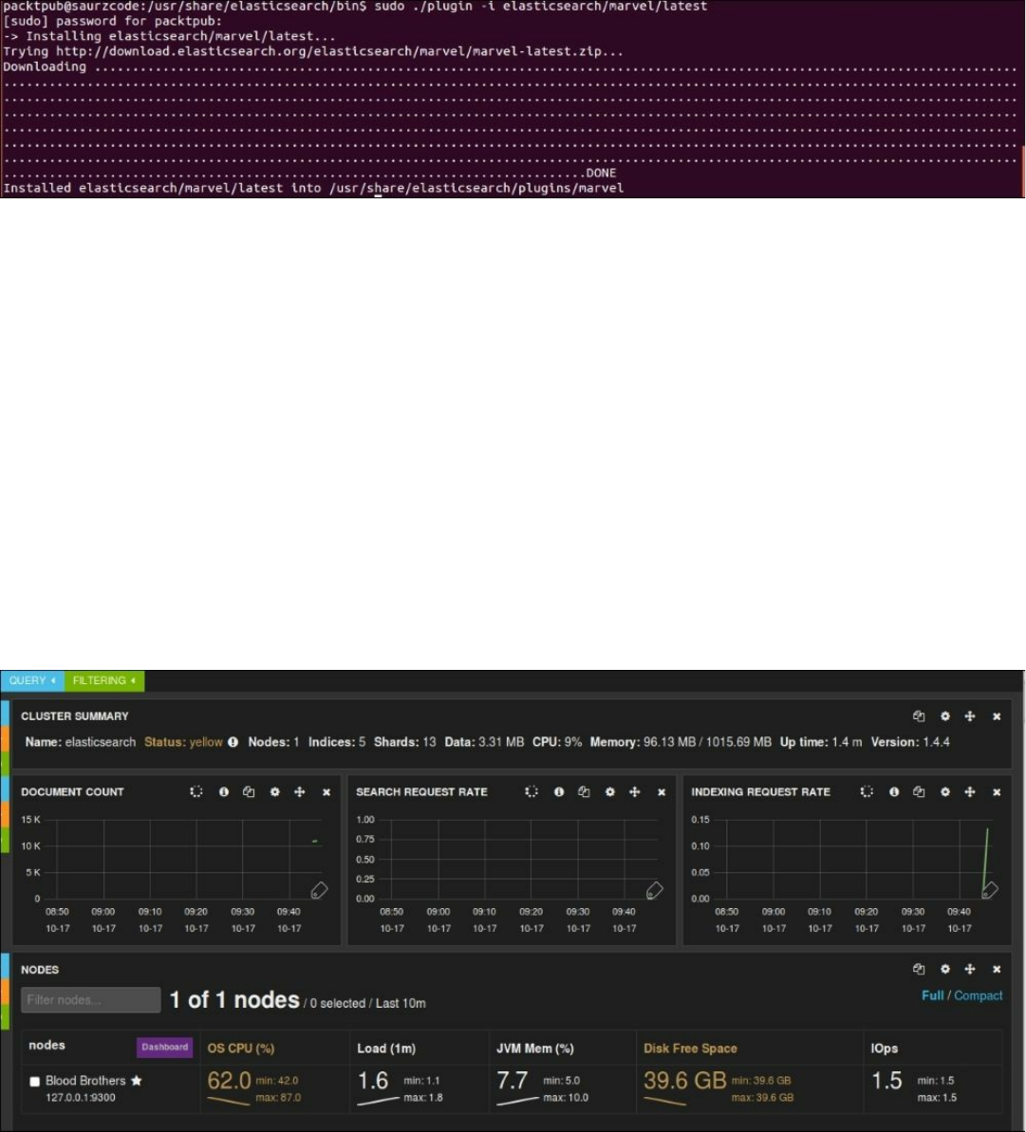Click the 7.7 JVM Mem value
Screen dimensions: 1026x1132
[x=512, y=1081]
